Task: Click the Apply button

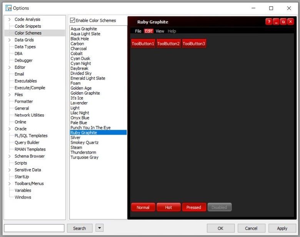Action: pyautogui.click(x=282, y=228)
